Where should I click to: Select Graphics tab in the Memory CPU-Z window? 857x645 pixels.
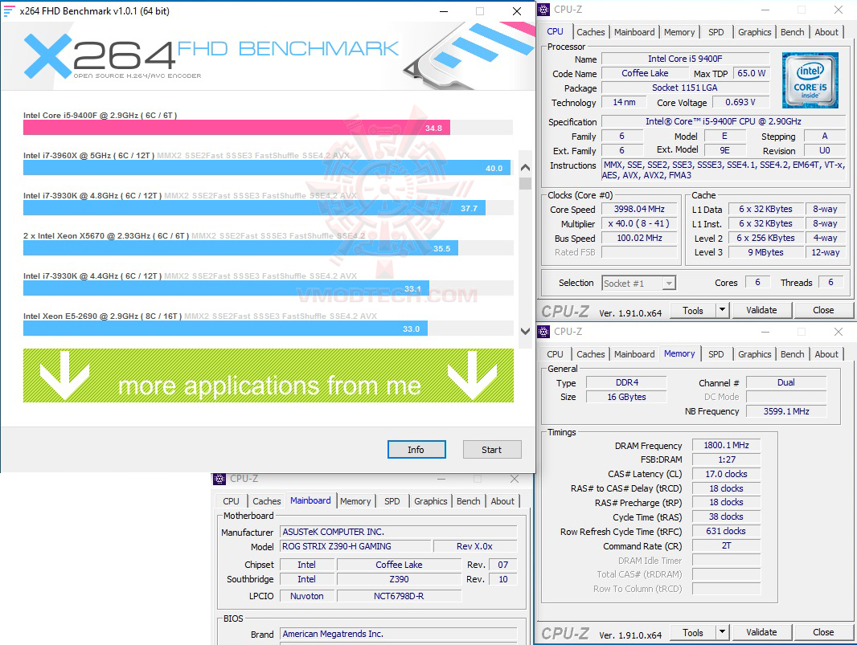coord(754,354)
